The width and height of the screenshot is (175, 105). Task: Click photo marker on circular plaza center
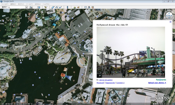(x=39, y=34)
